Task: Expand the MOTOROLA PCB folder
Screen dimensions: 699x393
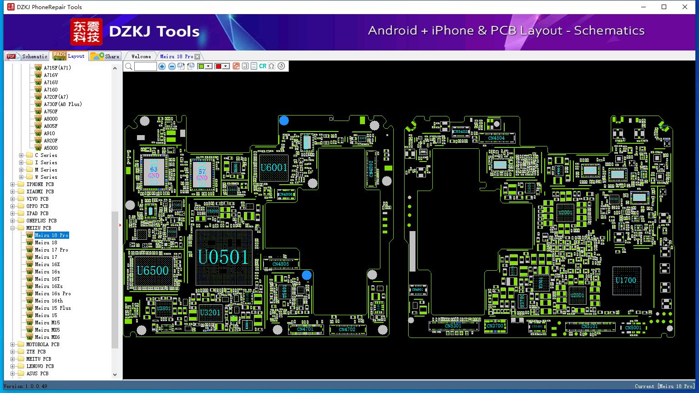Action: [x=13, y=344]
